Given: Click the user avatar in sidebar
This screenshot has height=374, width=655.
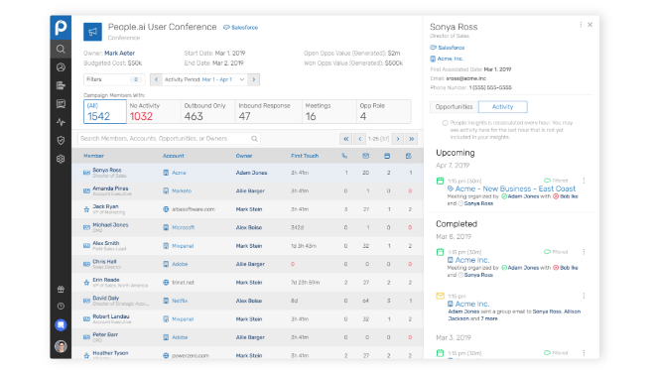Looking at the screenshot, I should tap(61, 346).
